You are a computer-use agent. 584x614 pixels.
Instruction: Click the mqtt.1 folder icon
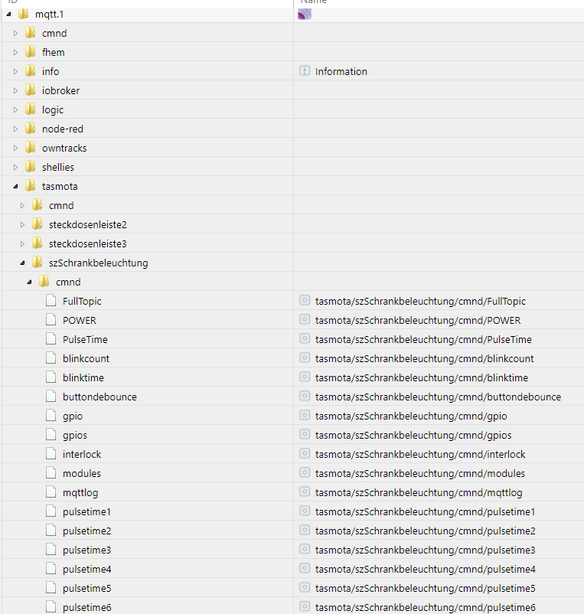24,14
